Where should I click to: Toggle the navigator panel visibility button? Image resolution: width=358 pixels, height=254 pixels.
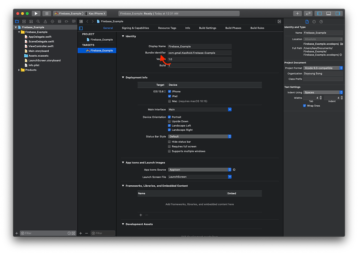point(319,13)
